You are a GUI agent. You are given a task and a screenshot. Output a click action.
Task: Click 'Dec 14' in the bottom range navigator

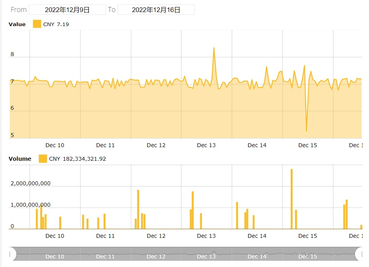coord(257,256)
